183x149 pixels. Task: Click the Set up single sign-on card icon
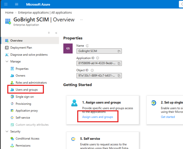pos(154,103)
